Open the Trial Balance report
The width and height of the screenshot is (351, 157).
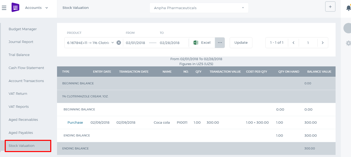click(19, 55)
